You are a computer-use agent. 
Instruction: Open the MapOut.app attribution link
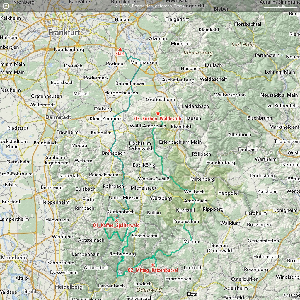[287, 297]
